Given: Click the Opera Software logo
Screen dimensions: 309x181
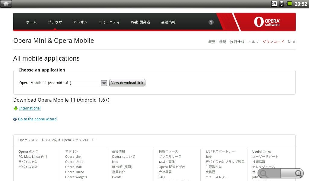Looking at the screenshot, I should click(x=267, y=22).
